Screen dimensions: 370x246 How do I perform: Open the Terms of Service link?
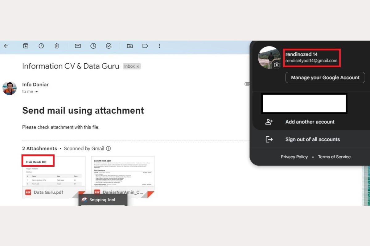[x=334, y=157]
